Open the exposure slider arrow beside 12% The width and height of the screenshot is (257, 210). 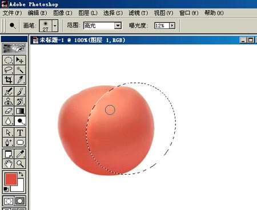pos(172,26)
